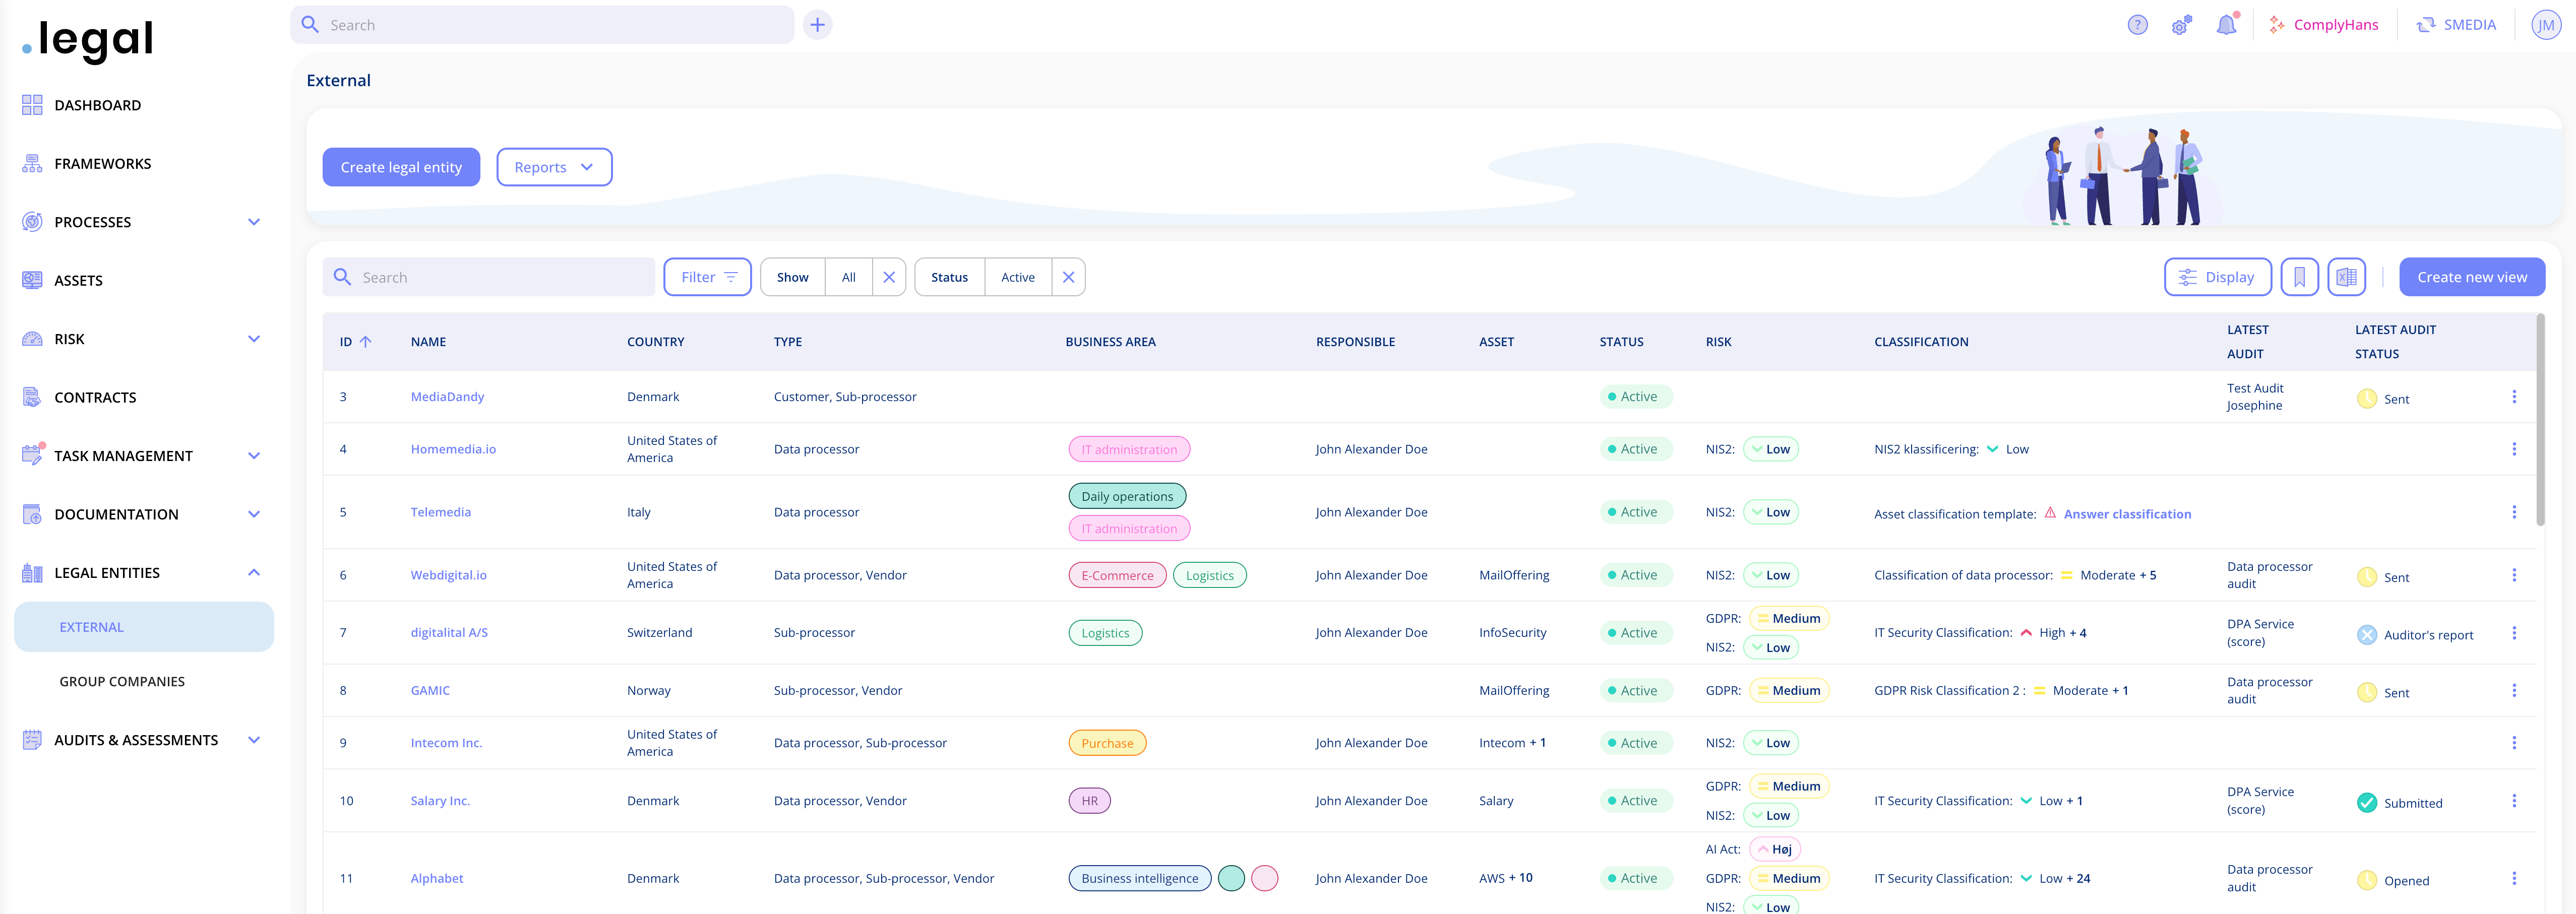The height and width of the screenshot is (914, 2576).
Task: Click the IT administration tag for Homemedia.io
Action: click(1129, 449)
